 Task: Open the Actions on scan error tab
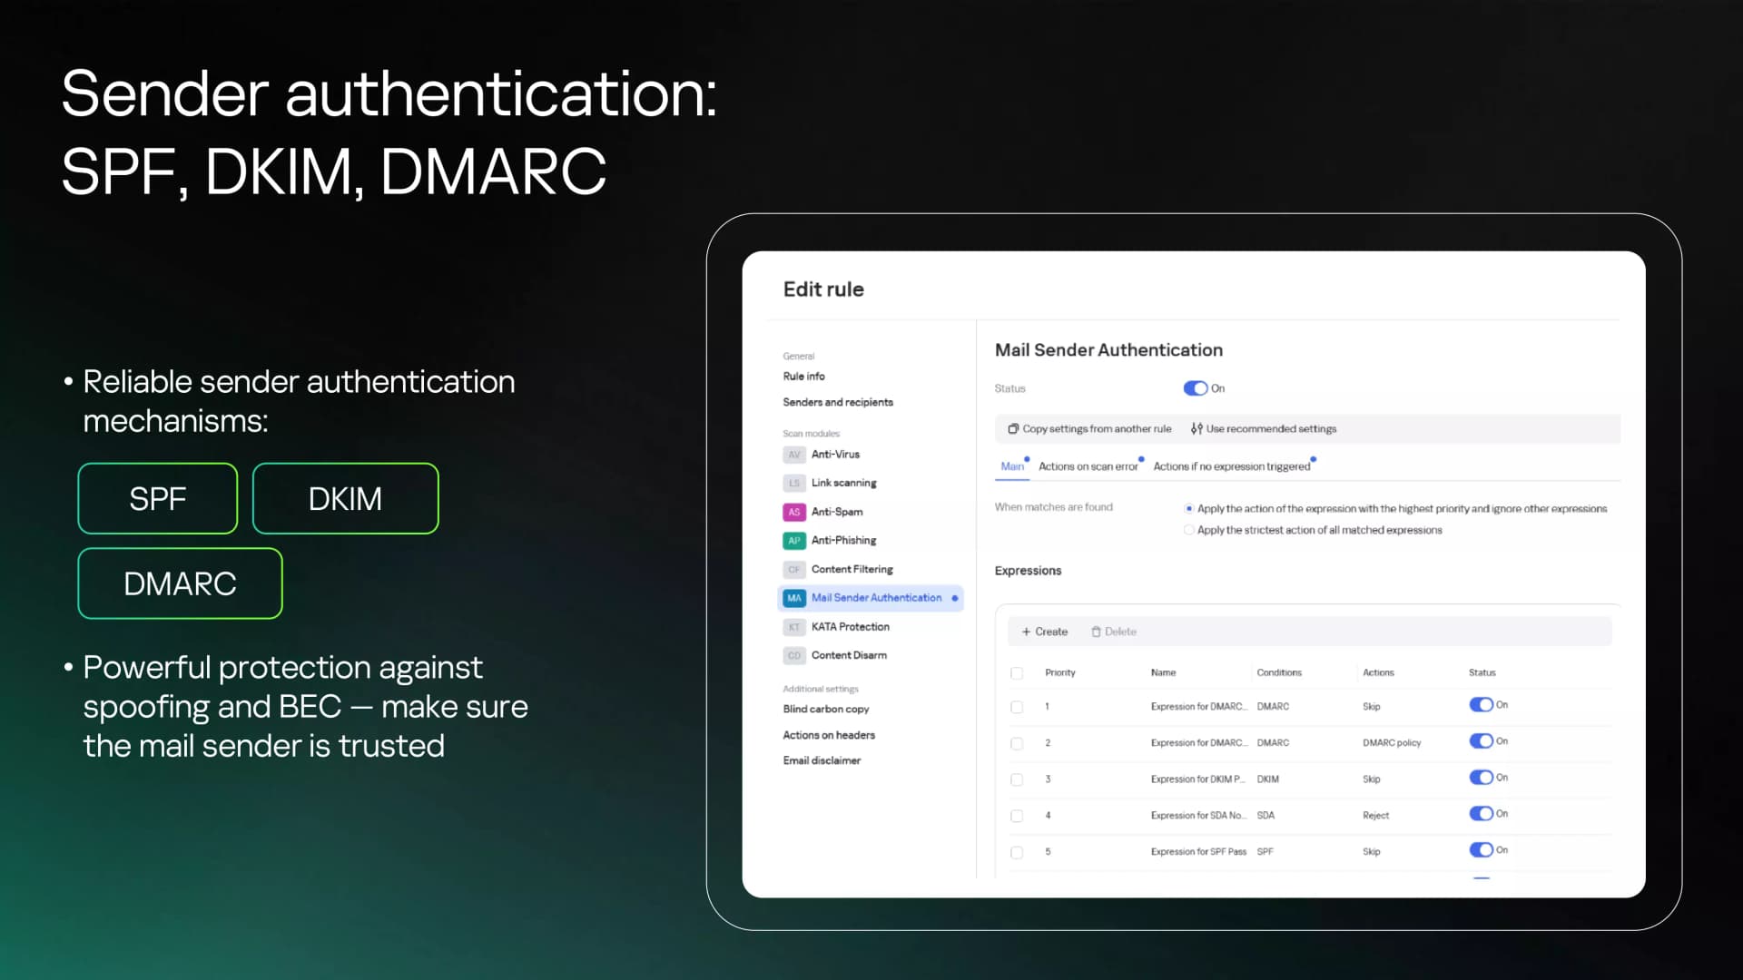pyautogui.click(x=1088, y=466)
